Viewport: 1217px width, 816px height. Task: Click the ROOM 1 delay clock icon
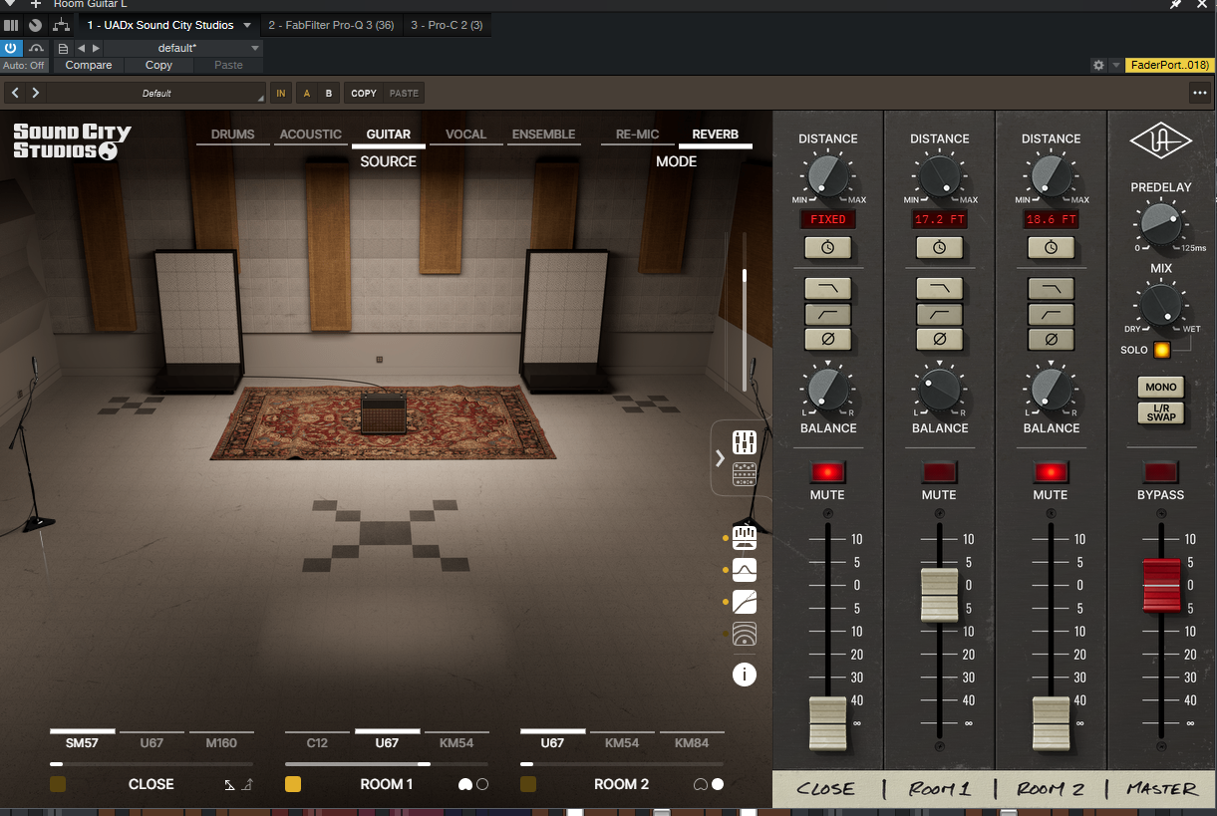(x=940, y=247)
